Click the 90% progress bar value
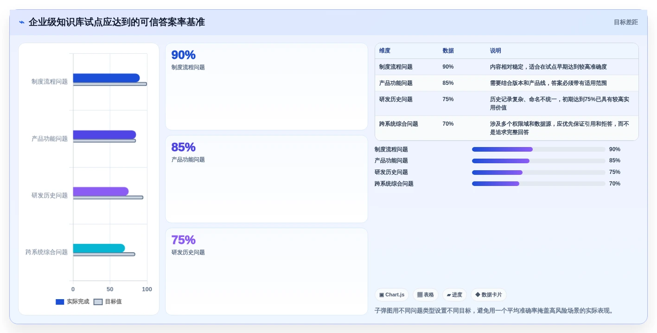The image size is (657, 333). coord(615,149)
